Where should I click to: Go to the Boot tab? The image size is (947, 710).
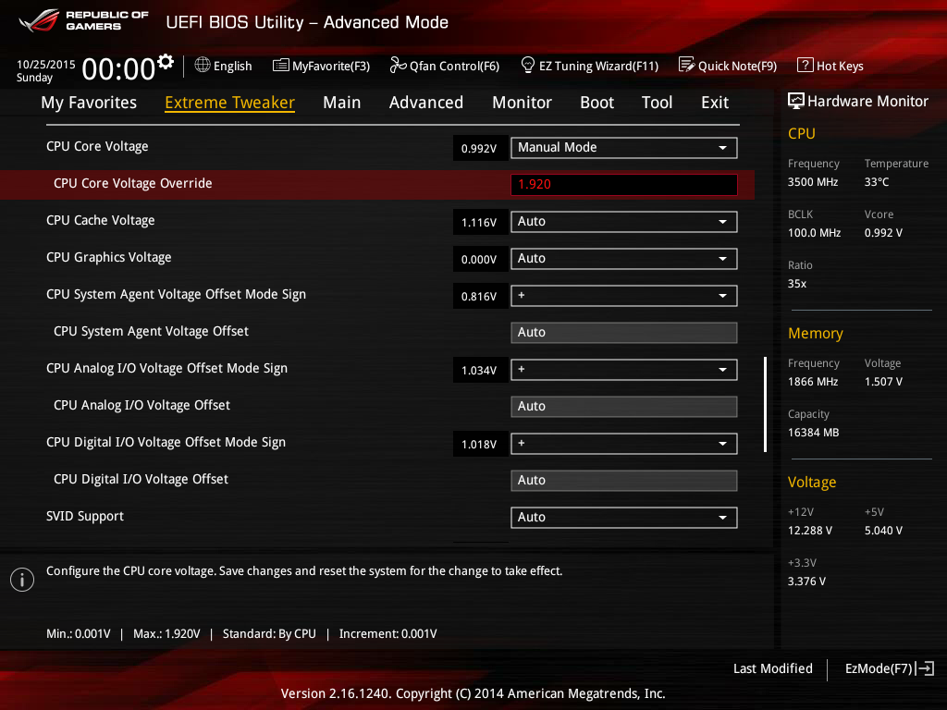point(596,103)
